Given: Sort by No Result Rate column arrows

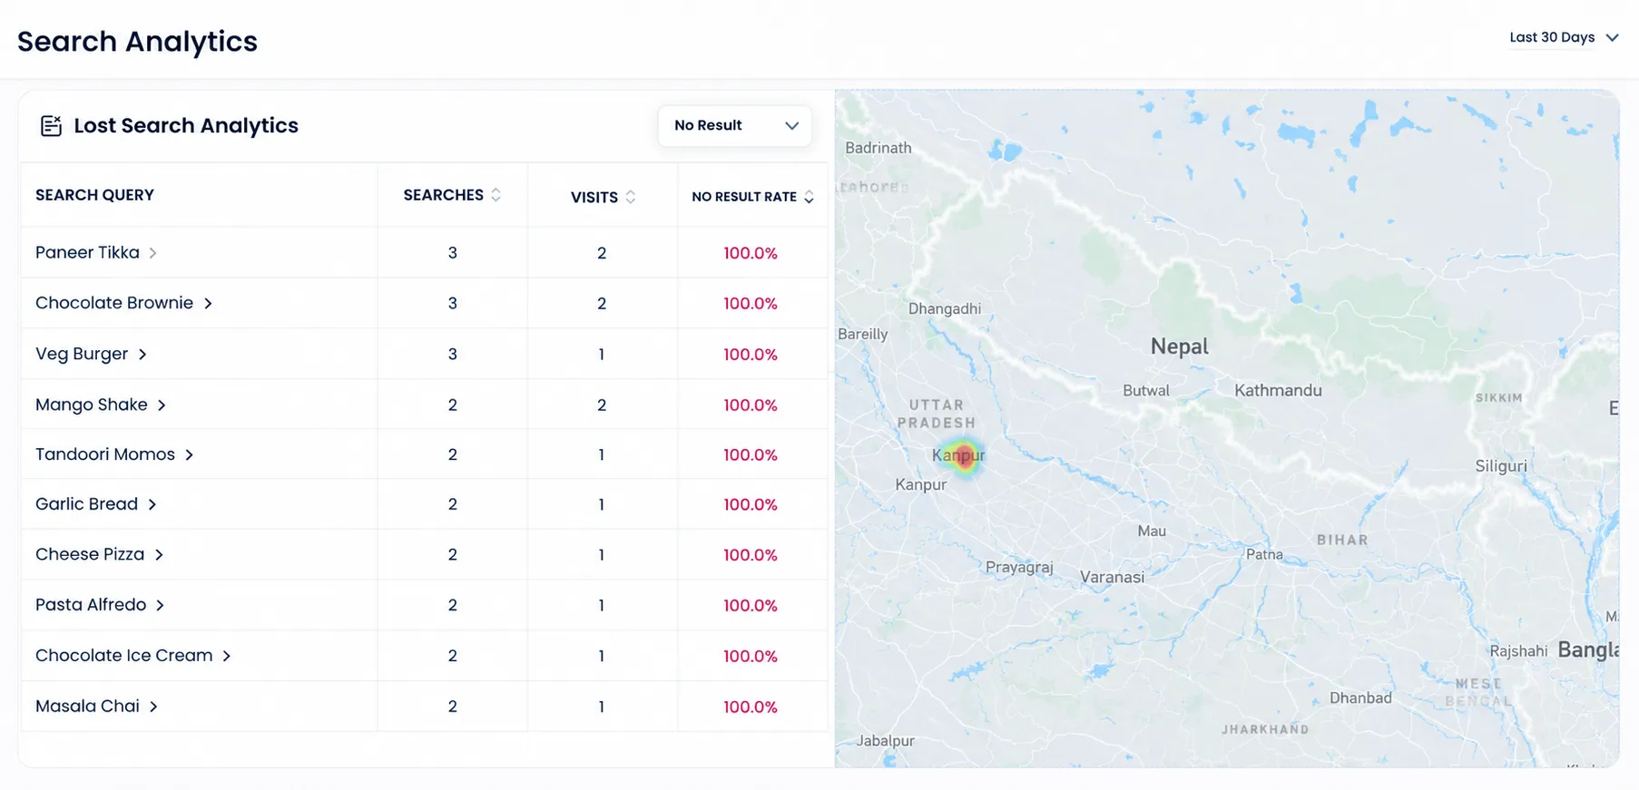Looking at the screenshot, I should pos(809,197).
